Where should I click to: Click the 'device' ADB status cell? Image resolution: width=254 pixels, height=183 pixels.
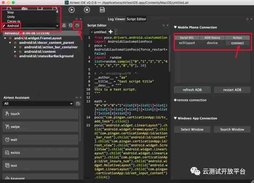(x=212, y=43)
